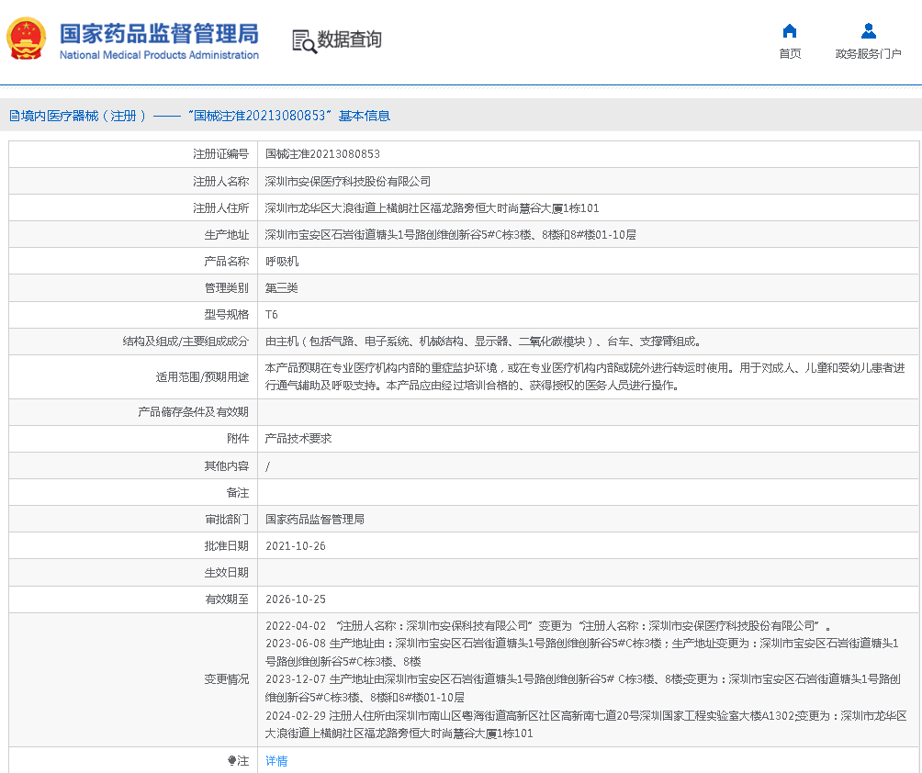Open the 数据查询 text label
Screen dimensions: 922x773
pyautogui.click(x=350, y=39)
